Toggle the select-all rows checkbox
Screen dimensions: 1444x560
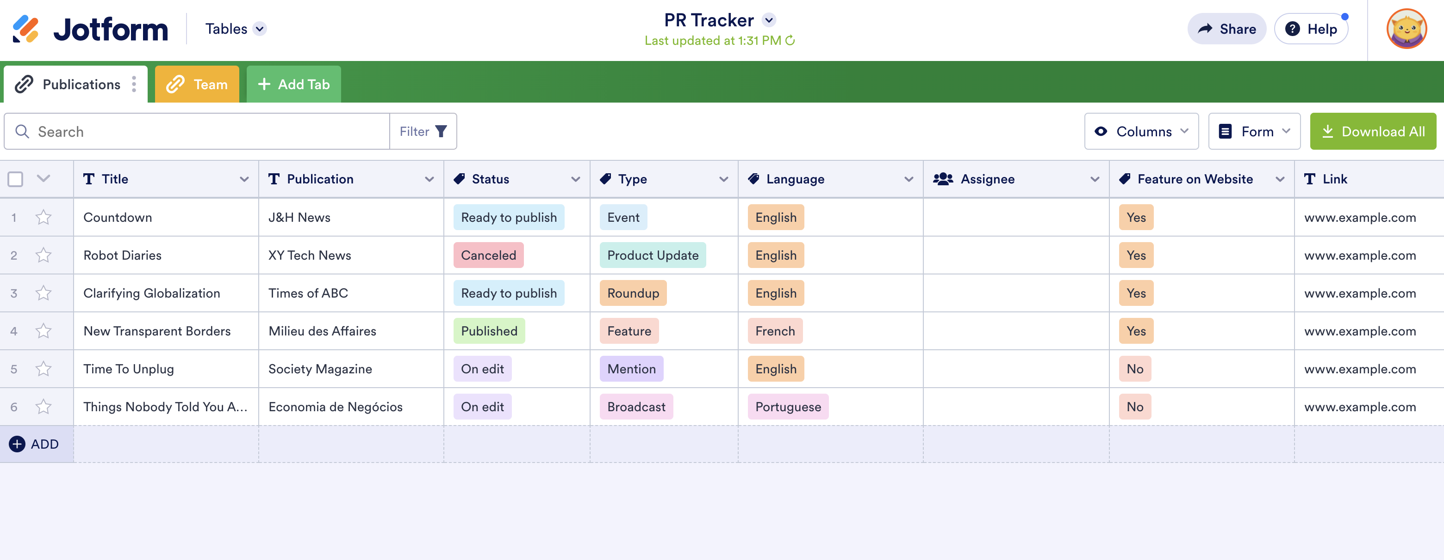16,179
